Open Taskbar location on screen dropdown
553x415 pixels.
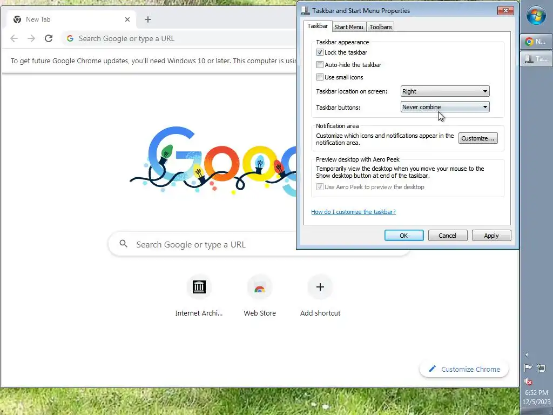point(445,91)
